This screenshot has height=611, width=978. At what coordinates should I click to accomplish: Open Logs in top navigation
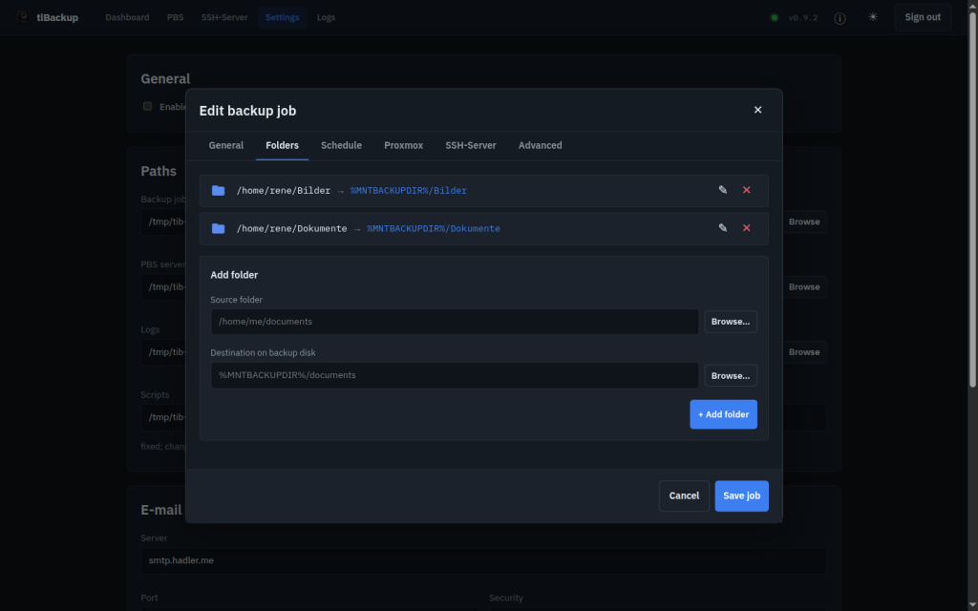(x=327, y=17)
